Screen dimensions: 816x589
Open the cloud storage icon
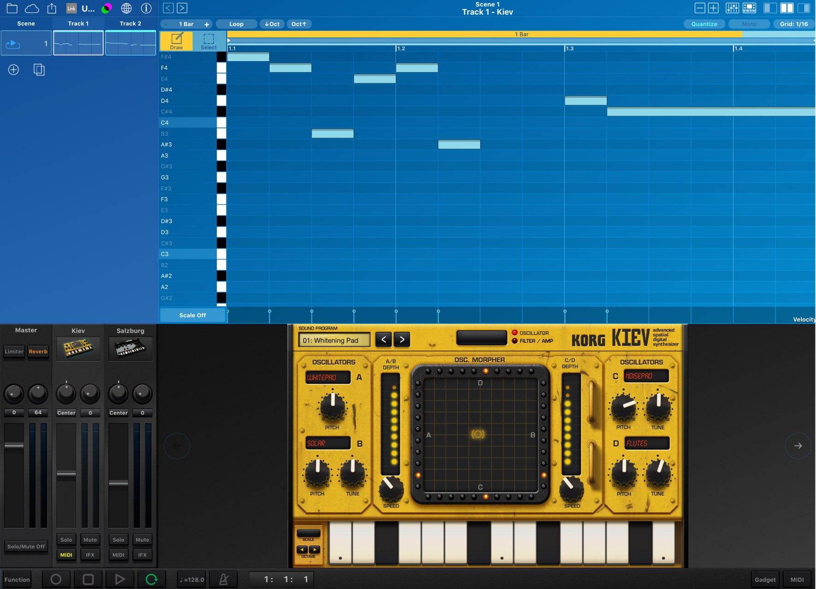point(32,8)
